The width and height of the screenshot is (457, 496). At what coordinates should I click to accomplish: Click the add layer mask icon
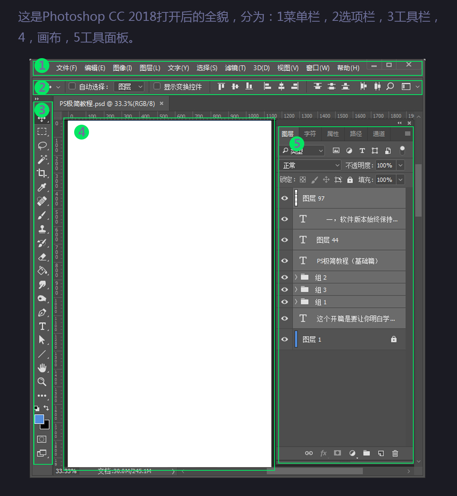338,453
